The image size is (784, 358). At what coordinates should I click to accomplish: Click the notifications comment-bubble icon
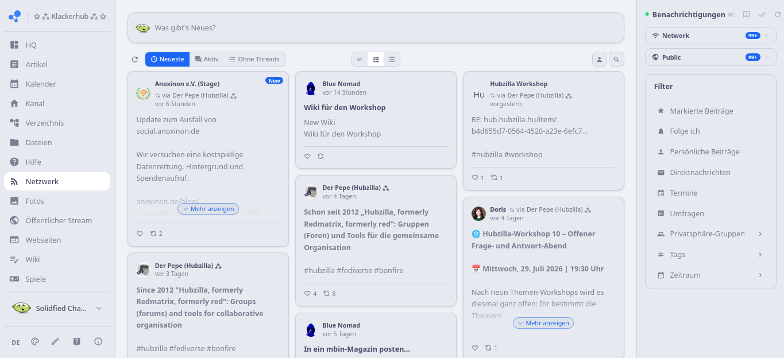coord(747,14)
